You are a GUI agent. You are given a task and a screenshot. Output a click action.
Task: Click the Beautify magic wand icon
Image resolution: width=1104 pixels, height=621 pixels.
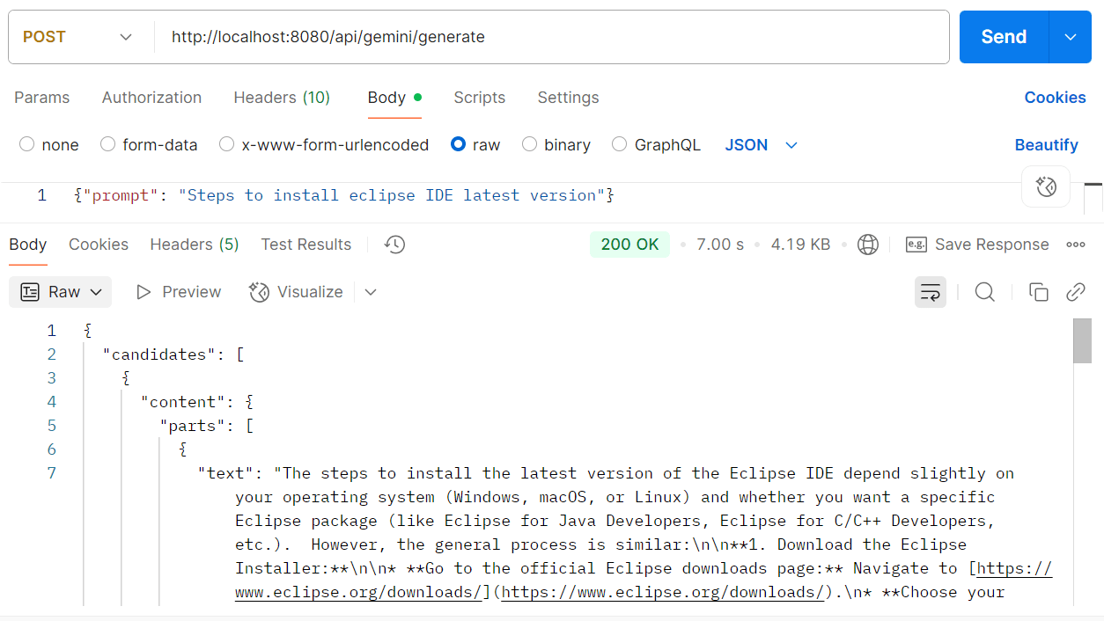(x=1046, y=186)
